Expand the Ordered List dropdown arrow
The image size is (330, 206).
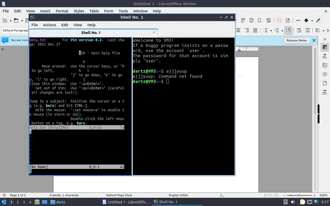tap(282, 31)
